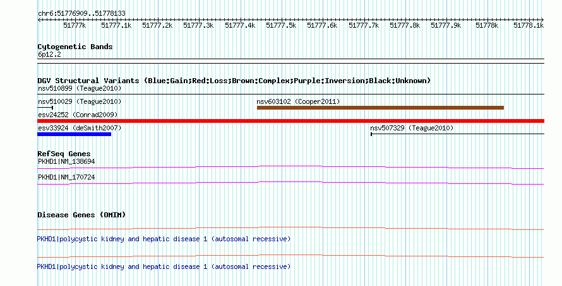Click the 6p12.2 cytogenetic band label
The image size is (562, 286).
coord(49,54)
